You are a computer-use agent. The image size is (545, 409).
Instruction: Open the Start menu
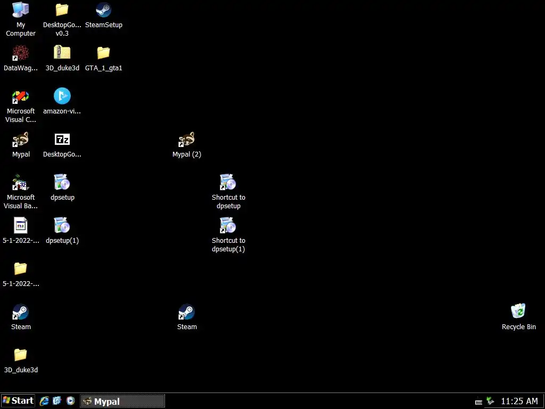tap(18, 400)
